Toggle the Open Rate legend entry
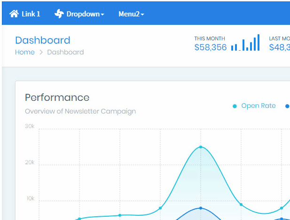The height and width of the screenshot is (220, 290). click(x=254, y=106)
